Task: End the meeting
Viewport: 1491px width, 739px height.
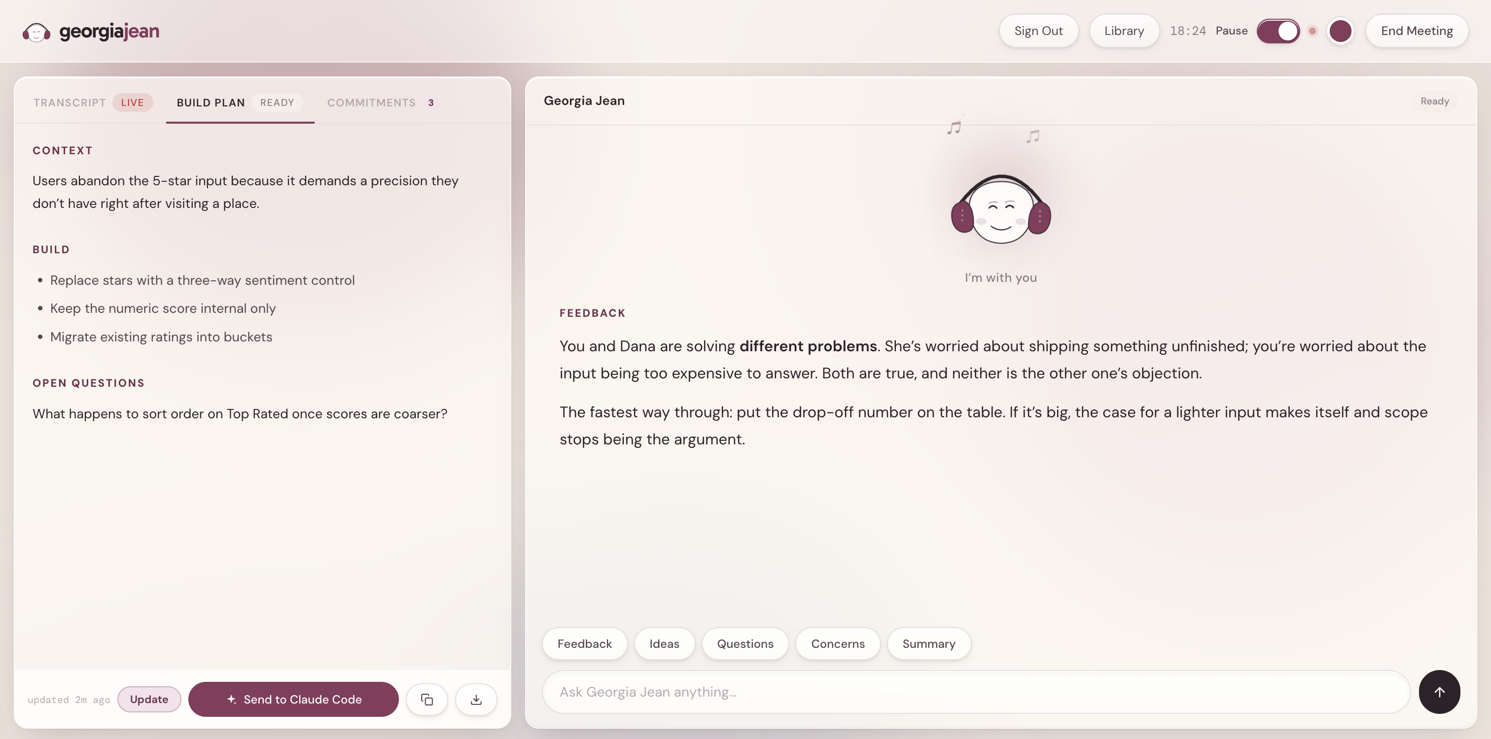Action: click(x=1417, y=31)
